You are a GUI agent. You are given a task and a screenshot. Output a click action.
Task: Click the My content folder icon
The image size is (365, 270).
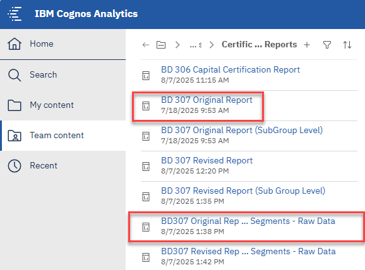(x=15, y=105)
